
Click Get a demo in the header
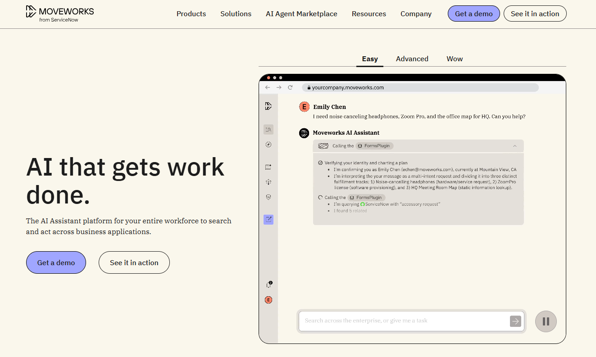pyautogui.click(x=474, y=14)
